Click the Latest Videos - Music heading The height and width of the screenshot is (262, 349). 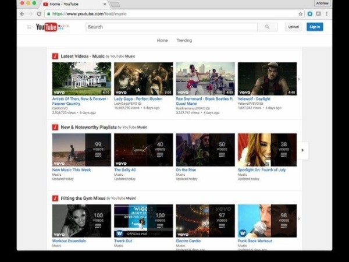[x=83, y=56]
